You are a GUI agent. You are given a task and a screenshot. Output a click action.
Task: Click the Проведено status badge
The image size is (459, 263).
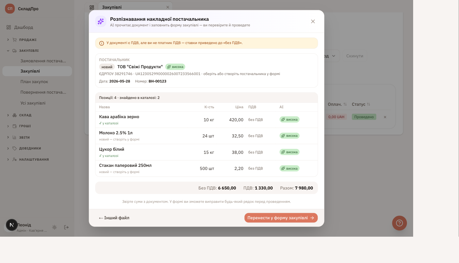(364, 117)
